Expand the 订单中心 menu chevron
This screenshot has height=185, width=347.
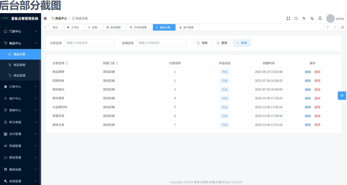[36, 87]
